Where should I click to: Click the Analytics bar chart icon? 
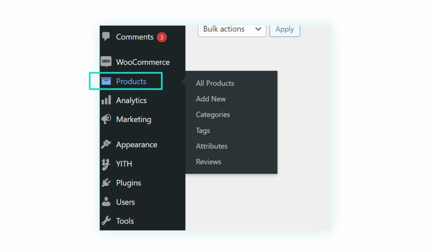(x=106, y=100)
